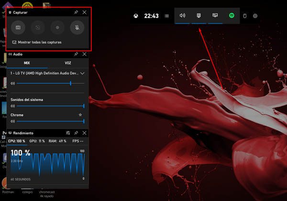Take a screenshot with the camera button
Screen dimensions: 287x201
point(18,28)
